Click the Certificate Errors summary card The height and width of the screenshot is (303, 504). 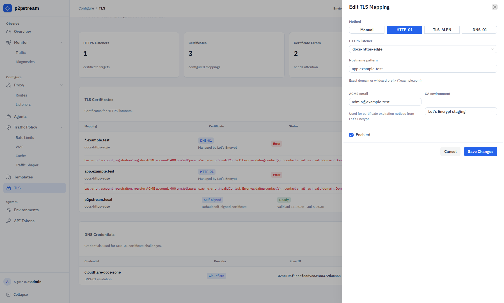(x=316, y=55)
